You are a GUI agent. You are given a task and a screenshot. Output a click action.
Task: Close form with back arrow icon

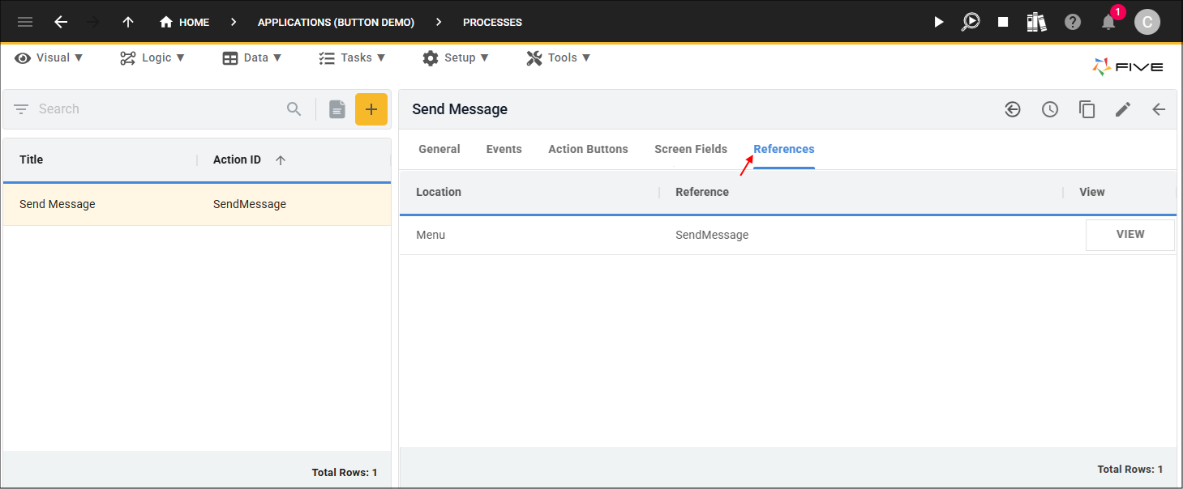(x=1159, y=109)
